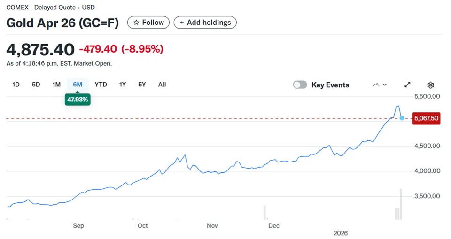Add holdings for GC=F
This screenshot has height=239, width=451.
coord(205,23)
